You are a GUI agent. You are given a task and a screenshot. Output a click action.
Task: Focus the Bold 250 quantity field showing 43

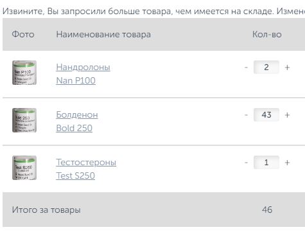266,115
